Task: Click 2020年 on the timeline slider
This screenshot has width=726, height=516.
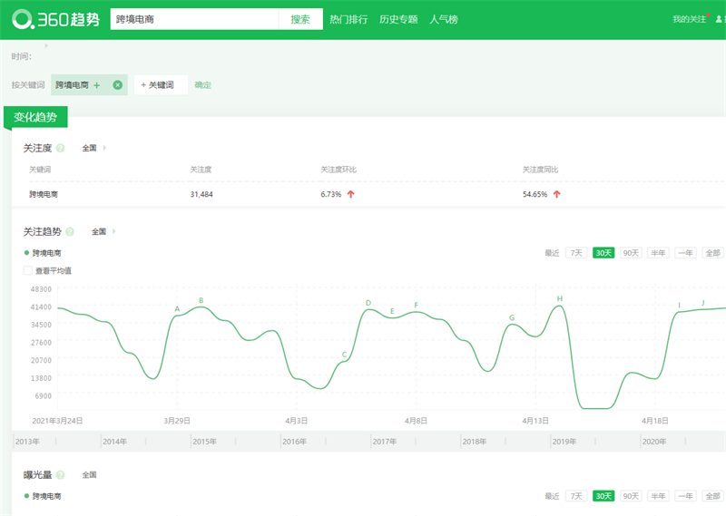Action: pos(654,442)
